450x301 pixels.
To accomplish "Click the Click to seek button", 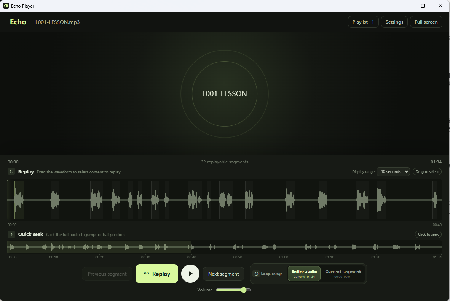I will pyautogui.click(x=428, y=234).
